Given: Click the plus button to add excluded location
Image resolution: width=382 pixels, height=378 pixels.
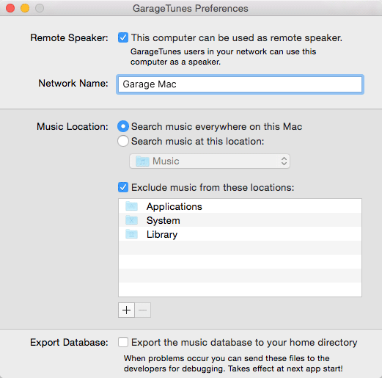Looking at the screenshot, I should [x=126, y=310].
